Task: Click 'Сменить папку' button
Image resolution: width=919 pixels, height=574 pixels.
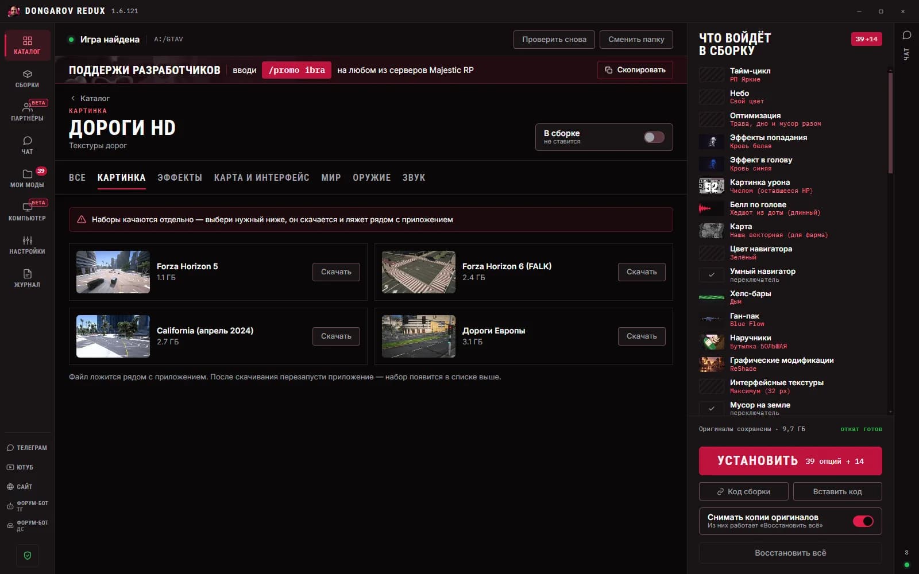Action: tap(636, 40)
